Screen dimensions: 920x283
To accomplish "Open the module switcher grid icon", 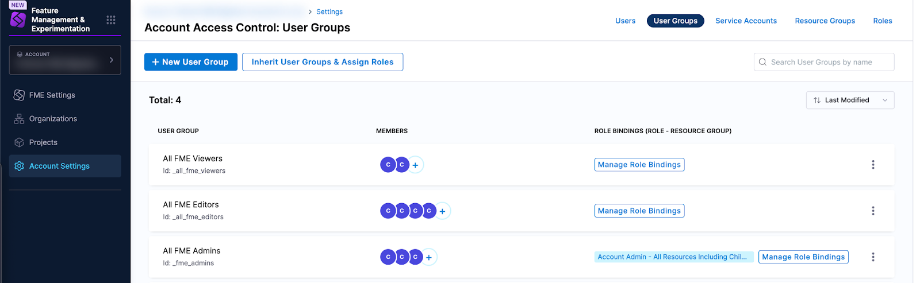I will coord(111,20).
